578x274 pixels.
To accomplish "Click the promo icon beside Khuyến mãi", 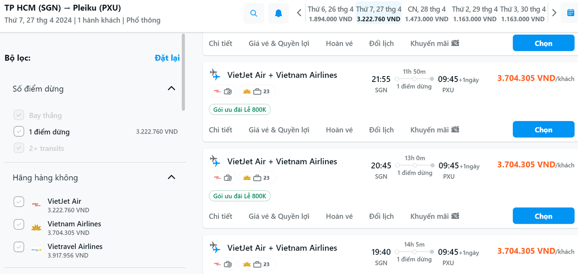I will [456, 43].
